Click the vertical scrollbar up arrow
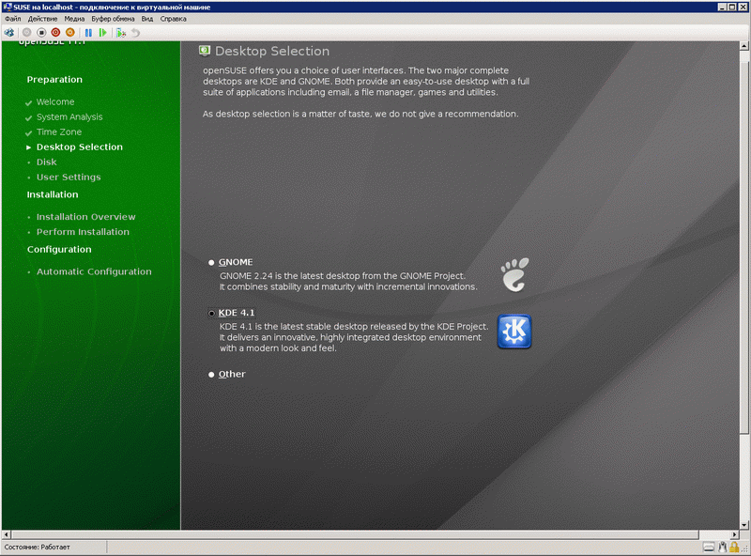This screenshot has height=556, width=751. (744, 46)
